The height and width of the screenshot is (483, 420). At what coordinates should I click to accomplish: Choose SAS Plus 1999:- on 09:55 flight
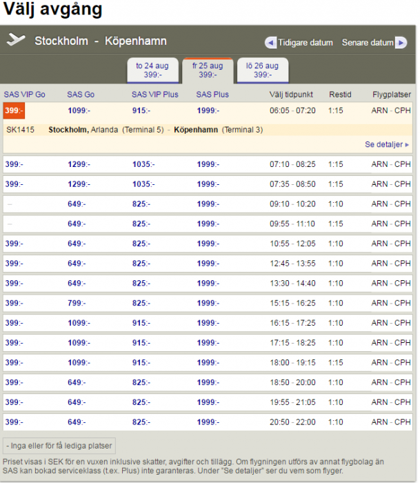(208, 224)
